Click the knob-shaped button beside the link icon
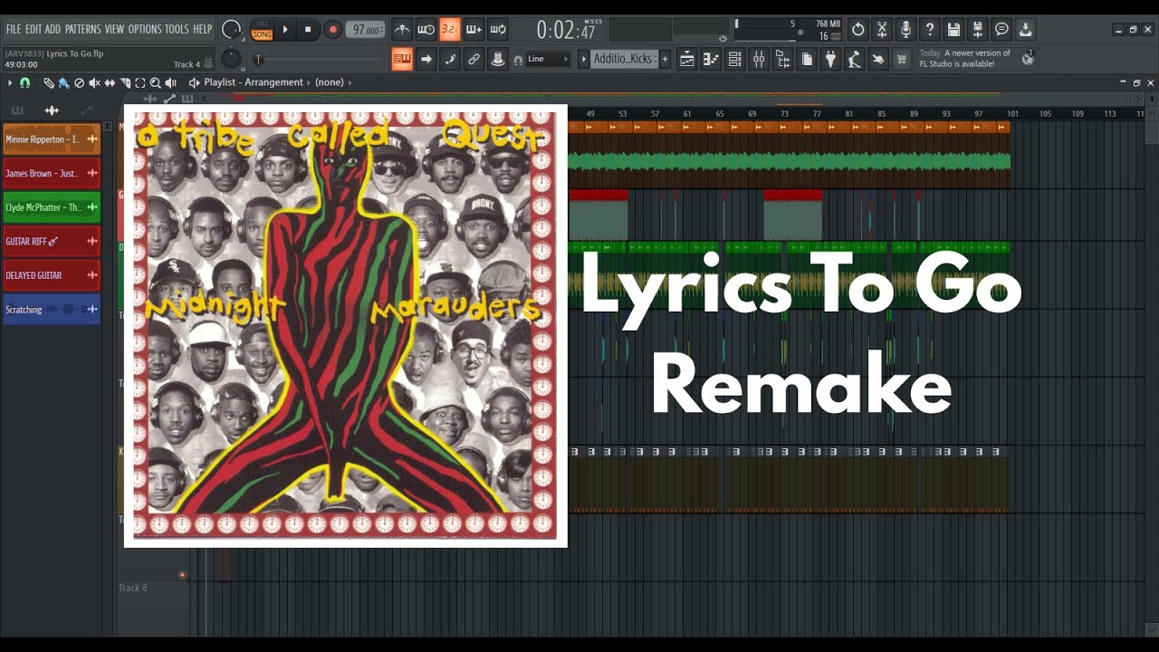The image size is (1159, 652). pyautogui.click(x=497, y=60)
